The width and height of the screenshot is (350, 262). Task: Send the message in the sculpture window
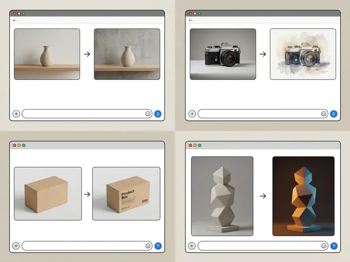coord(334,246)
